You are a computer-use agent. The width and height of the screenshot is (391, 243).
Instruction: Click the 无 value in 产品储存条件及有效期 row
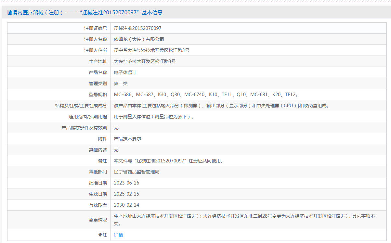click(x=116, y=128)
